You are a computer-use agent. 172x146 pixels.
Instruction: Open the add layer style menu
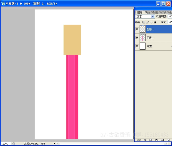[x=145, y=140]
